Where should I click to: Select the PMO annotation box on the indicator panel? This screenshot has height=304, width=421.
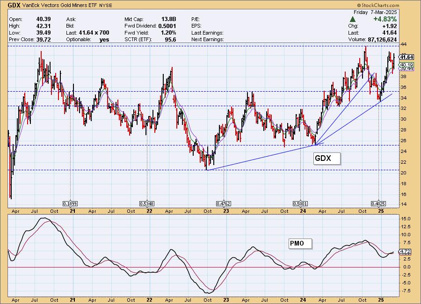300,244
